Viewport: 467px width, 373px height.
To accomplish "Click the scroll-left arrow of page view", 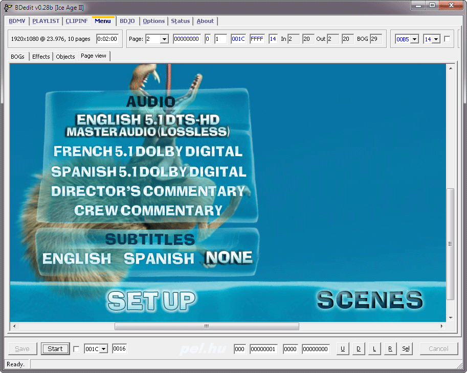I will (x=14, y=326).
